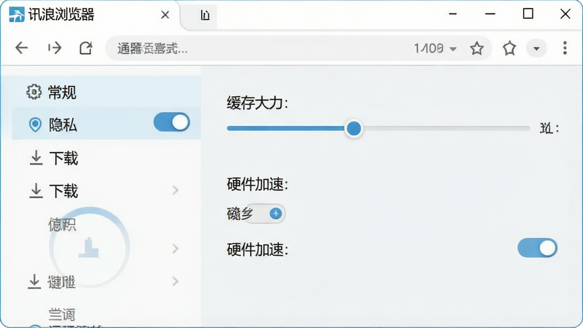Toggle the 隐私 switch in the sidebar
This screenshot has width=583, height=328.
[172, 122]
